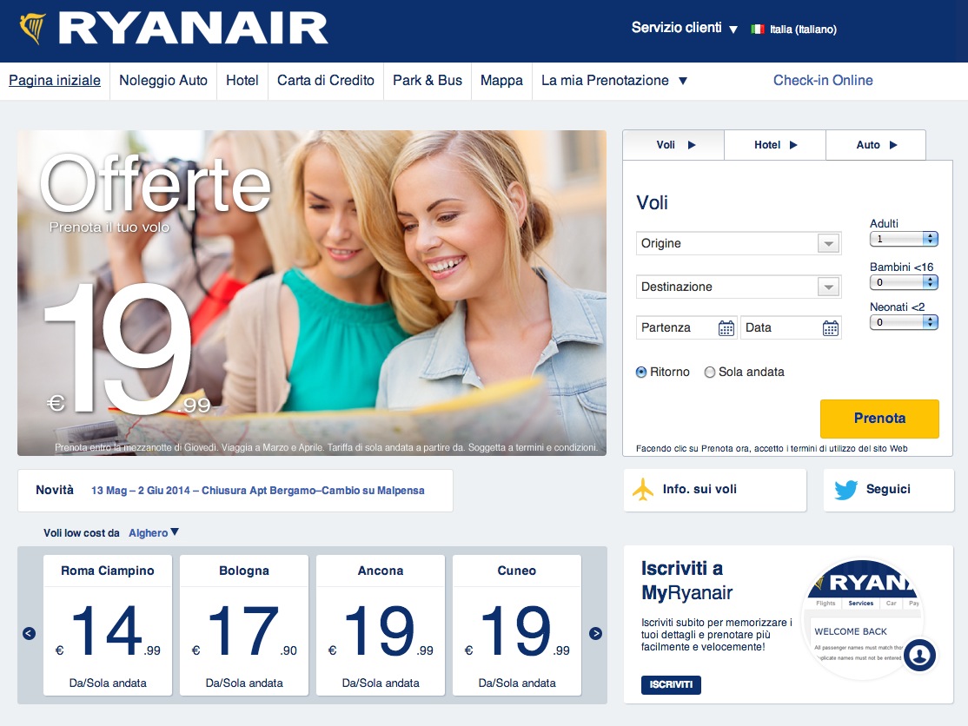
Task: Click the RYANAIR wordmark logo
Action: pos(193,29)
